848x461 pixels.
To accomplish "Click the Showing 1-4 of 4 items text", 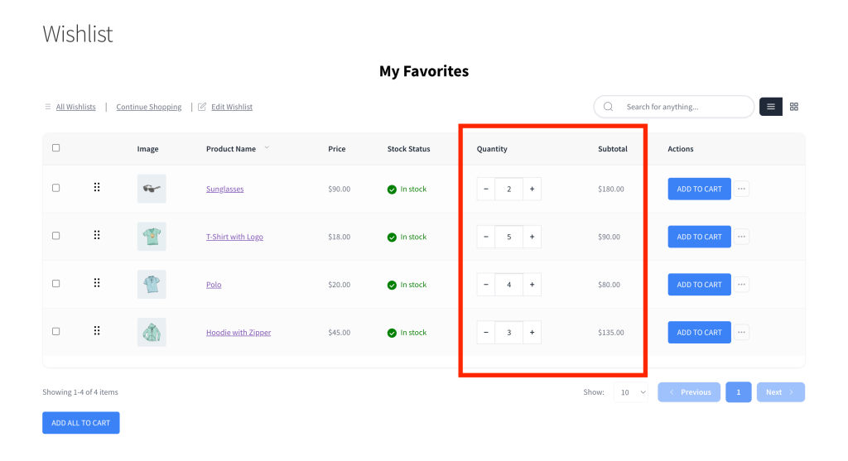I will [x=80, y=391].
